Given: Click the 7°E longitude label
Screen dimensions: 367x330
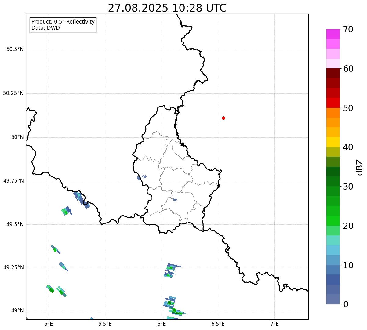Looking at the screenshot, I should (275, 324).
